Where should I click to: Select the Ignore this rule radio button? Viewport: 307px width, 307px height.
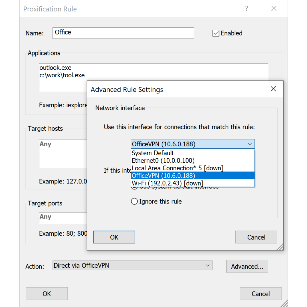(134, 201)
